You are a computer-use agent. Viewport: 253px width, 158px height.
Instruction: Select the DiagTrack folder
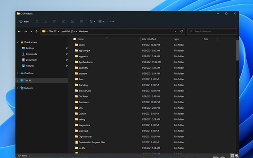[x=83, y=131]
